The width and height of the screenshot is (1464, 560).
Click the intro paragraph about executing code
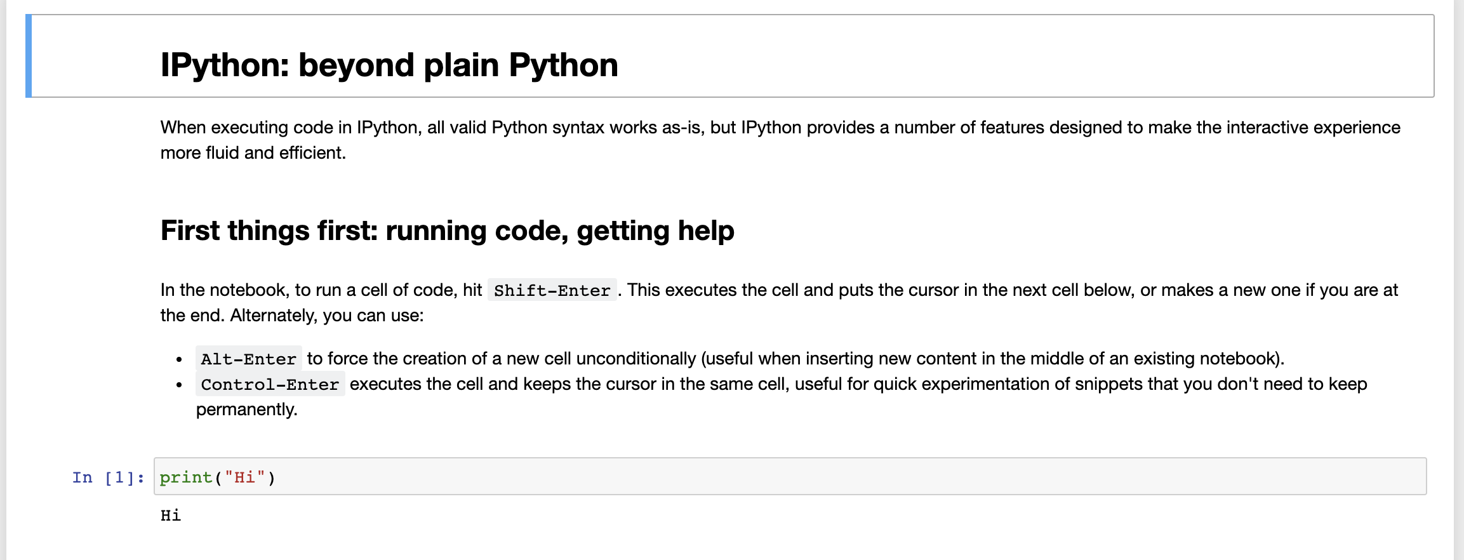click(x=780, y=140)
